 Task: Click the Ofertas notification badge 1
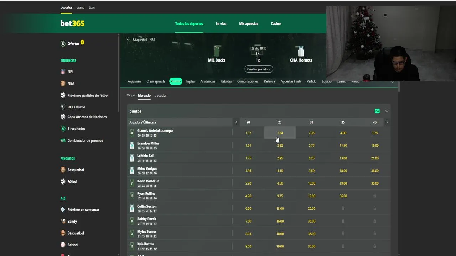pyautogui.click(x=82, y=42)
